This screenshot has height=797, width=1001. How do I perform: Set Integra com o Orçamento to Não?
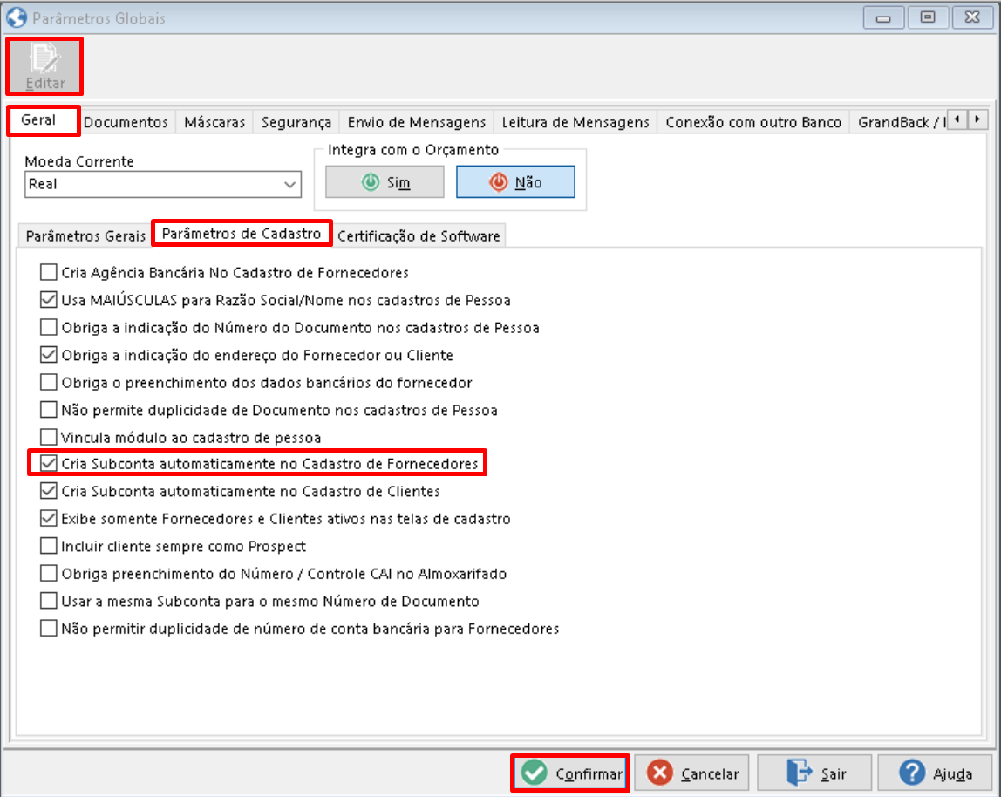coord(515,182)
